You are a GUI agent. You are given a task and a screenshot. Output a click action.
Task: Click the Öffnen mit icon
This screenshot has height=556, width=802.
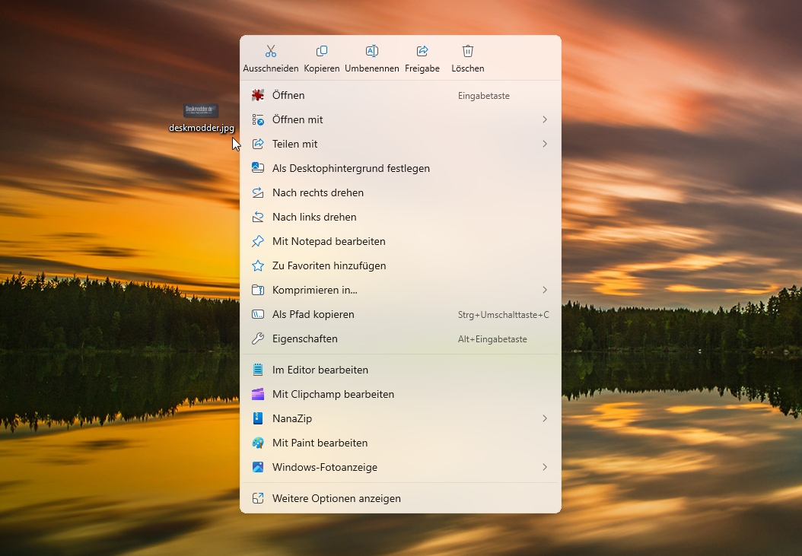click(258, 119)
